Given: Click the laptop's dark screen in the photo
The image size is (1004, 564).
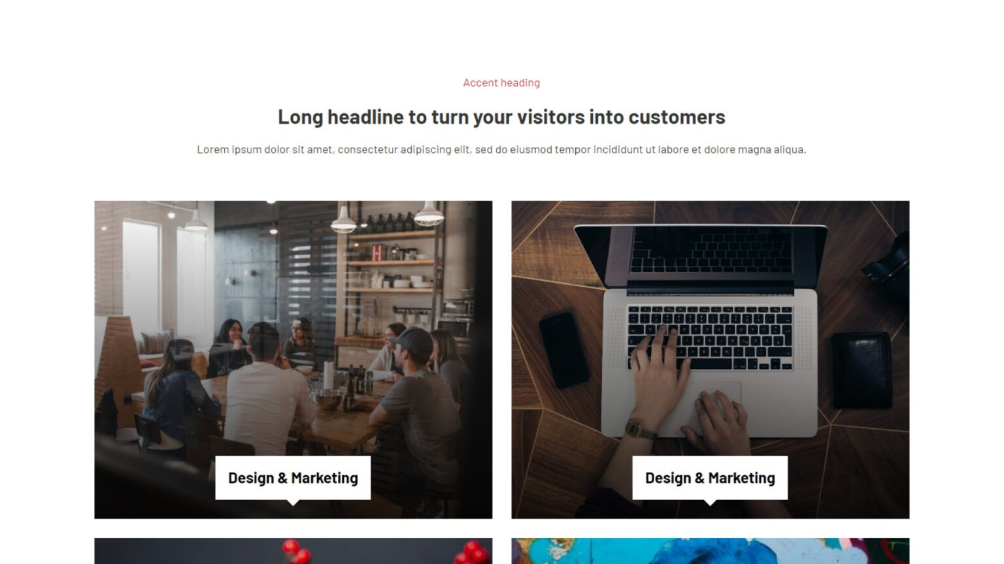Looking at the screenshot, I should (711, 251).
